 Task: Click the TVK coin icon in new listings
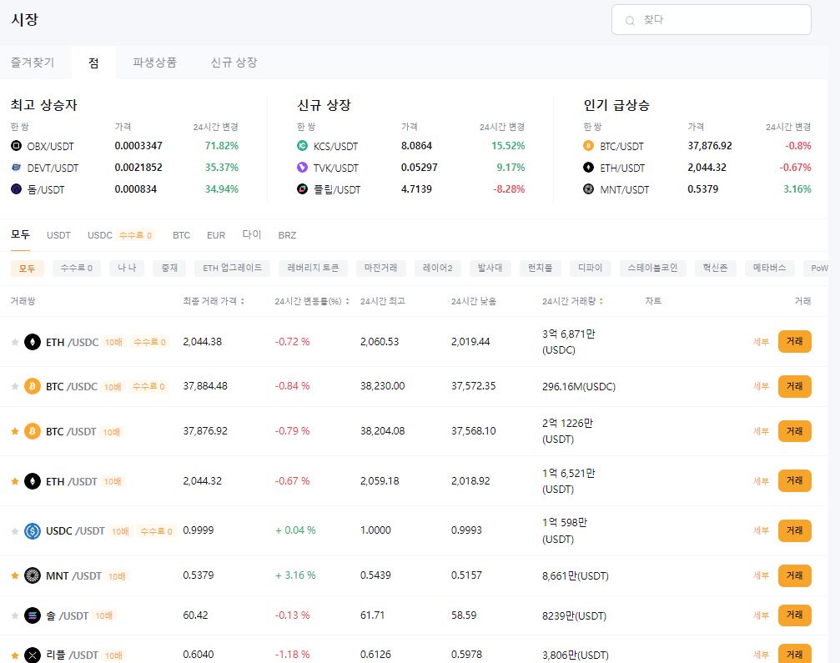click(302, 168)
